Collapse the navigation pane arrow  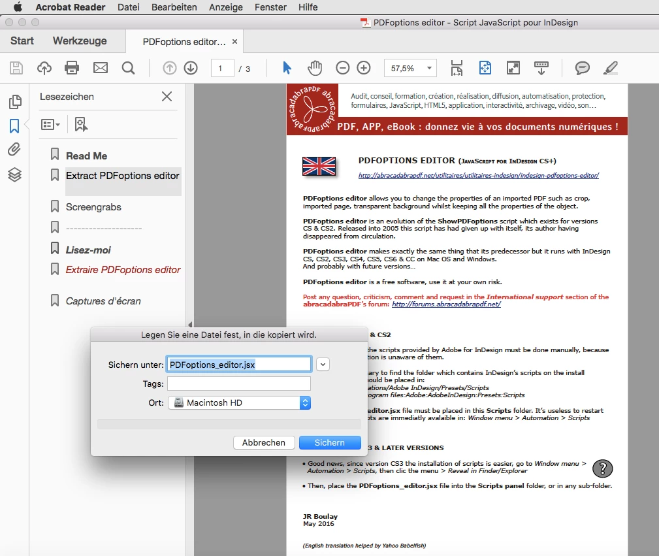click(x=190, y=324)
